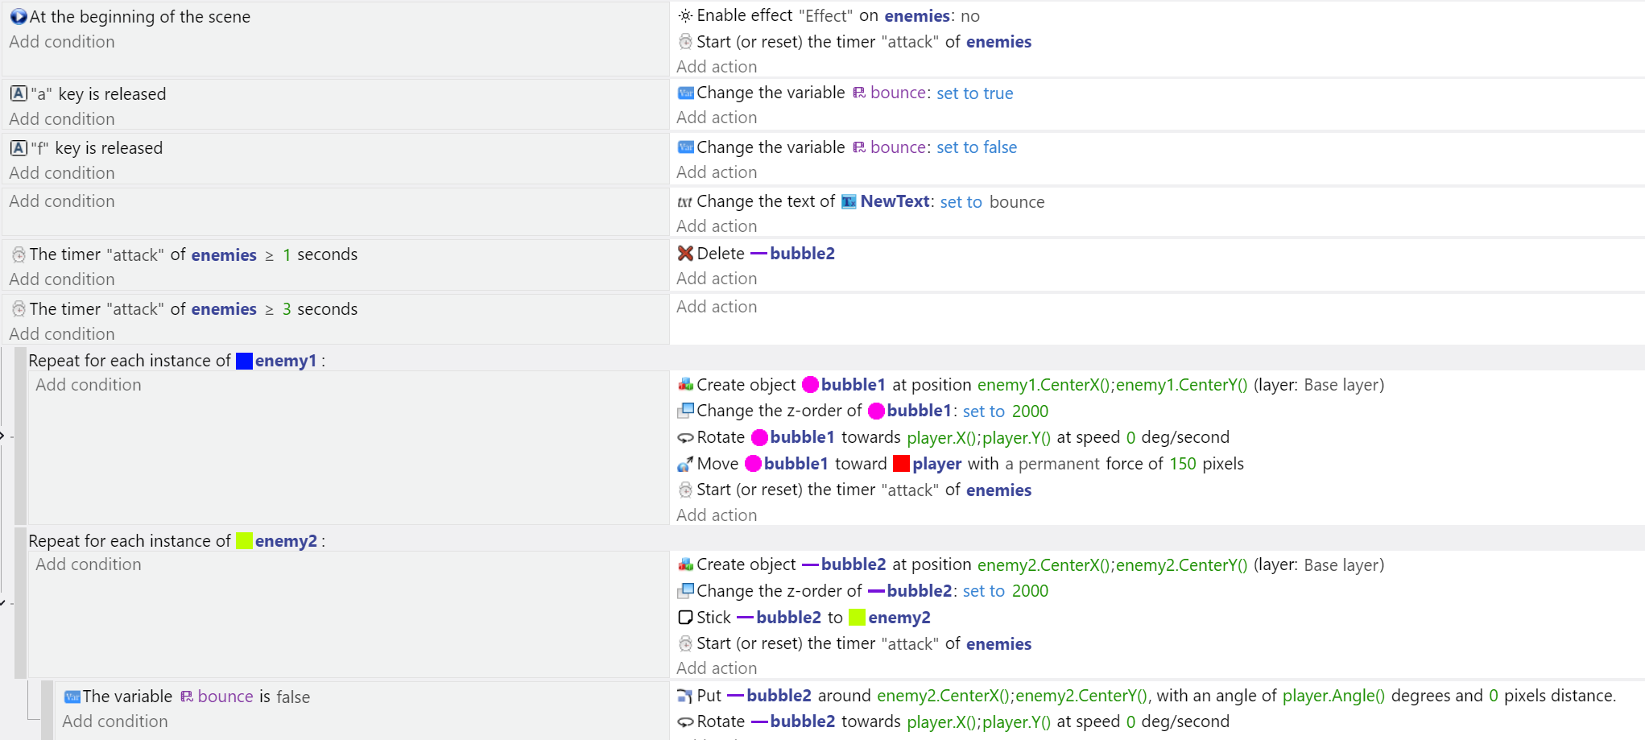Click the pink bubble1 object thumbnail
Screen dimensions: 1645x740
(811, 385)
